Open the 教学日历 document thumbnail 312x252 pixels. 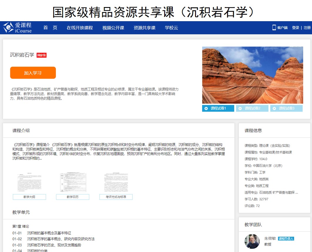(x=73, y=183)
